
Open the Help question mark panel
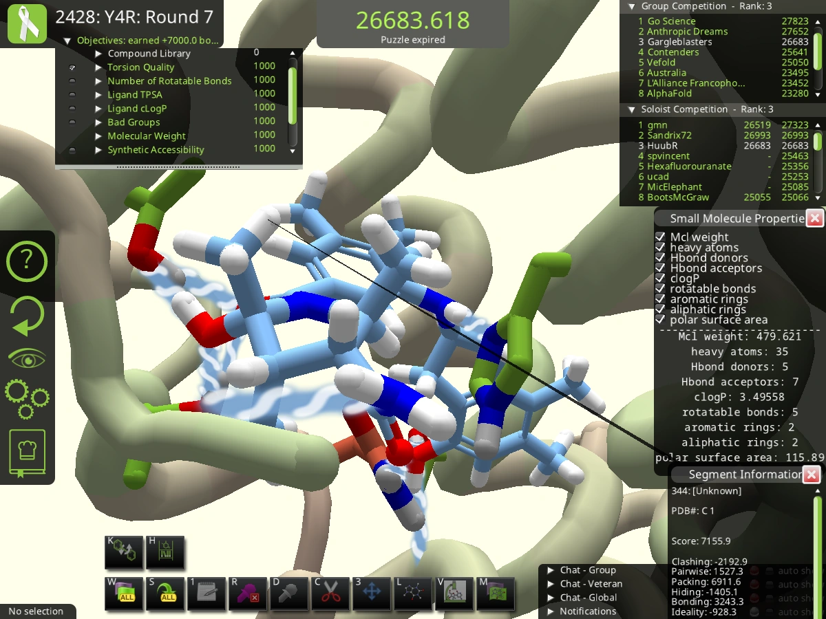27,261
